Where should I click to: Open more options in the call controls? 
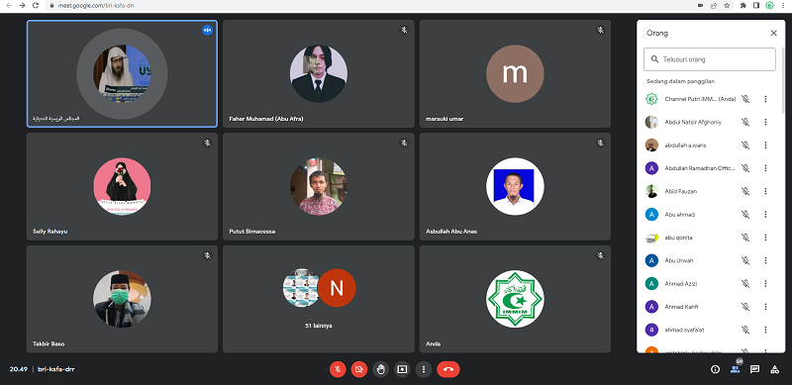[x=424, y=369]
